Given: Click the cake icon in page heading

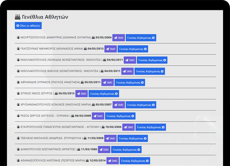Looking at the screenshot, I should coord(18,17).
